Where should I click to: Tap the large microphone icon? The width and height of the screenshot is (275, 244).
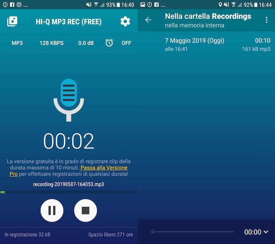(x=69, y=100)
